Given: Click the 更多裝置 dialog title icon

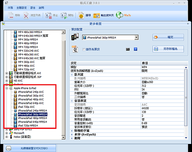Looking at the screenshot, I should tap(3, 24).
